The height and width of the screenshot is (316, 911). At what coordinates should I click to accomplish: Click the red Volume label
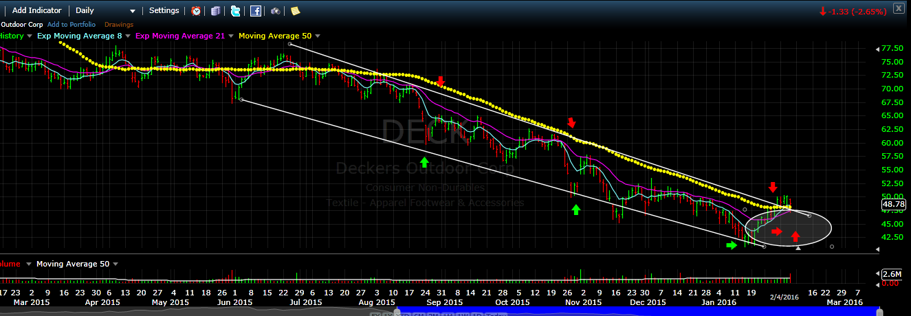point(10,264)
